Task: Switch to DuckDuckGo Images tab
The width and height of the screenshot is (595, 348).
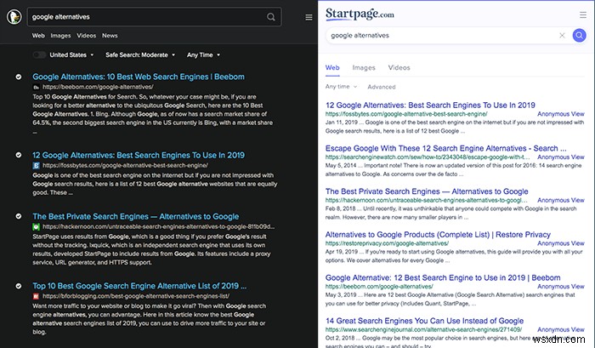Action: (60, 36)
